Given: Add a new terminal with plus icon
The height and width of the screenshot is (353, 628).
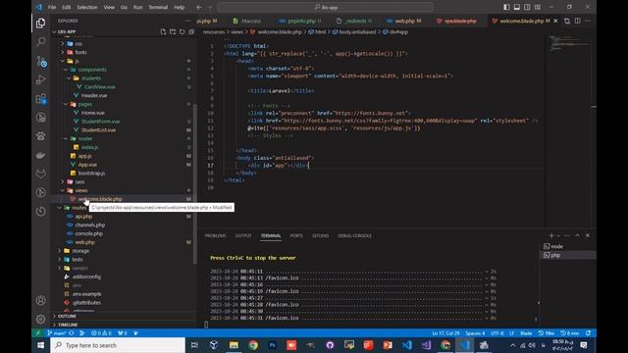Looking at the screenshot, I should pyautogui.click(x=551, y=235).
